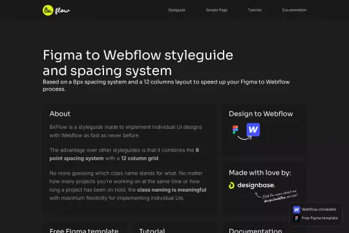Click the Webflow icon in the cloneable badge
The image size is (349, 233).
click(x=297, y=210)
